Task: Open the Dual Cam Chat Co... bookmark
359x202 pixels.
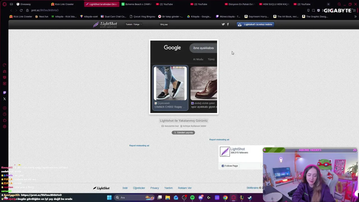Action: [x=114, y=17]
